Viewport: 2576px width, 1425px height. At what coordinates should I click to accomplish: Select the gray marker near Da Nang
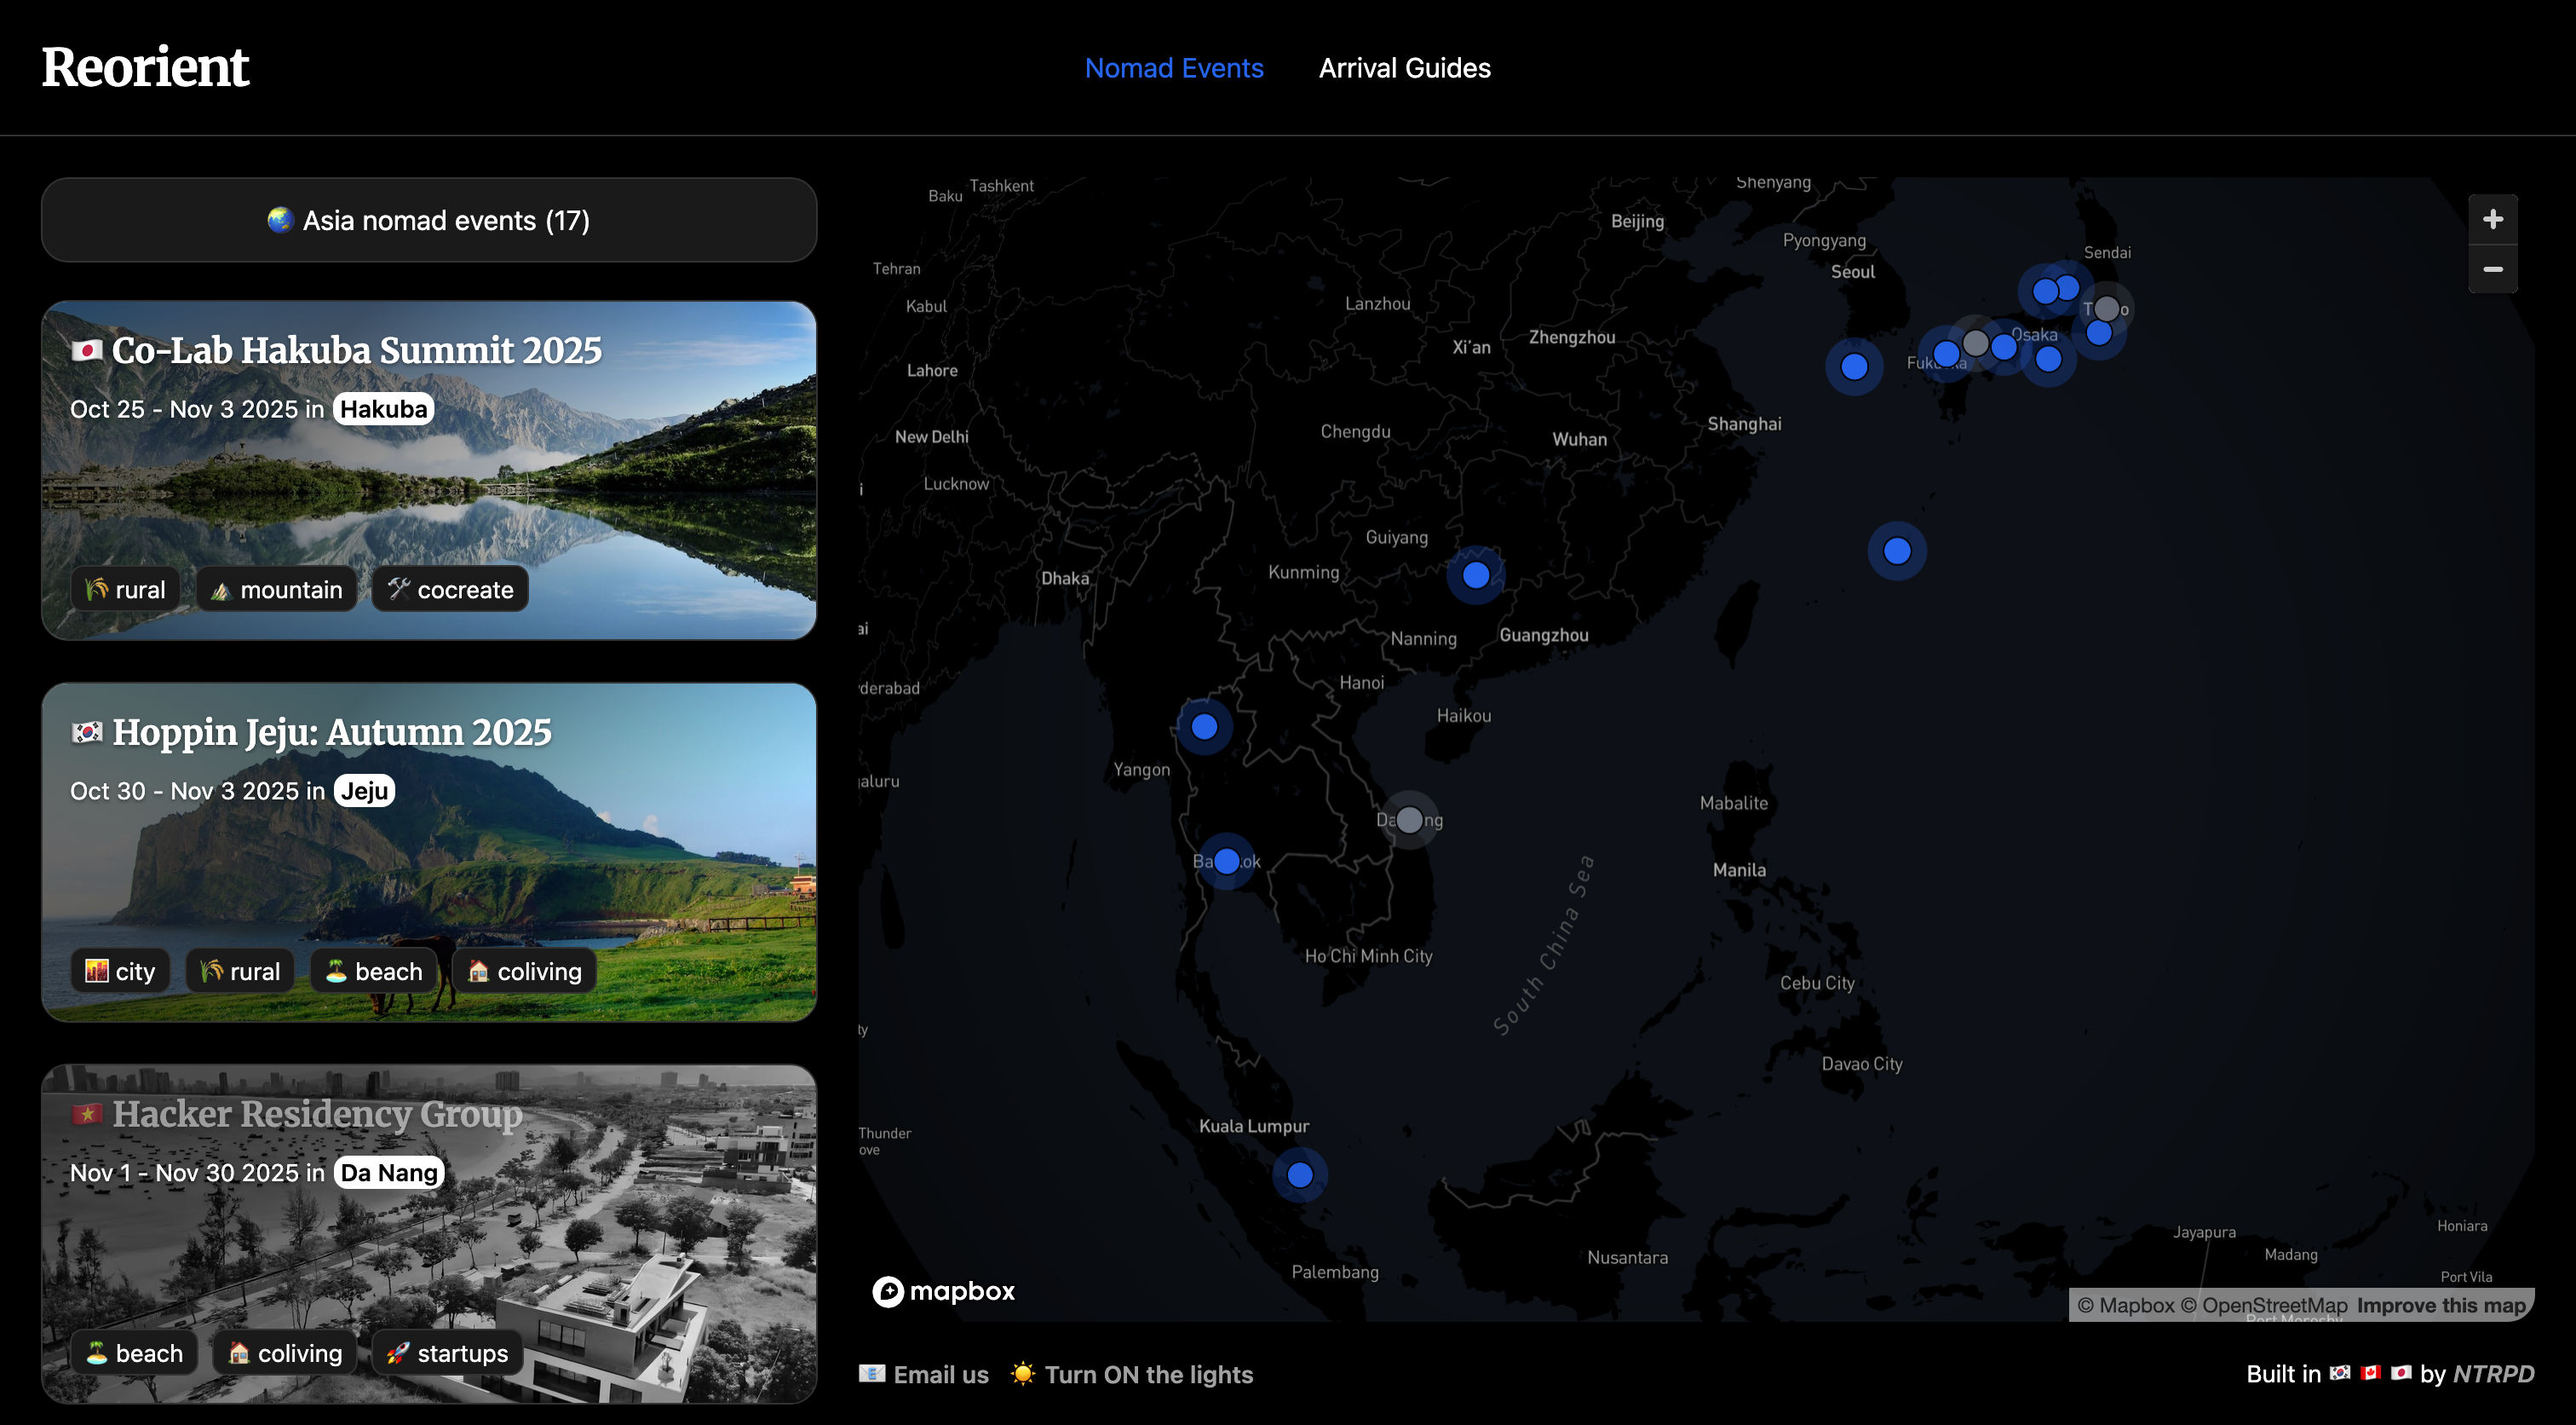(x=1410, y=820)
